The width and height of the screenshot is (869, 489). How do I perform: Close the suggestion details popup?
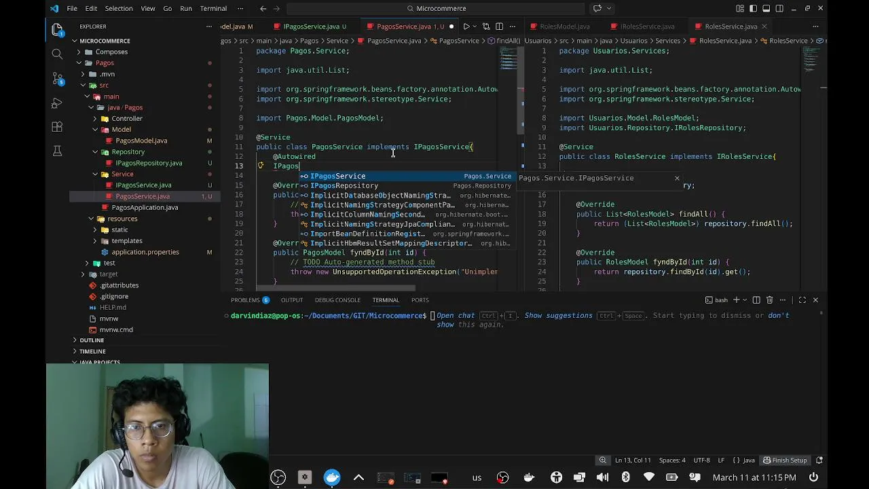677,178
